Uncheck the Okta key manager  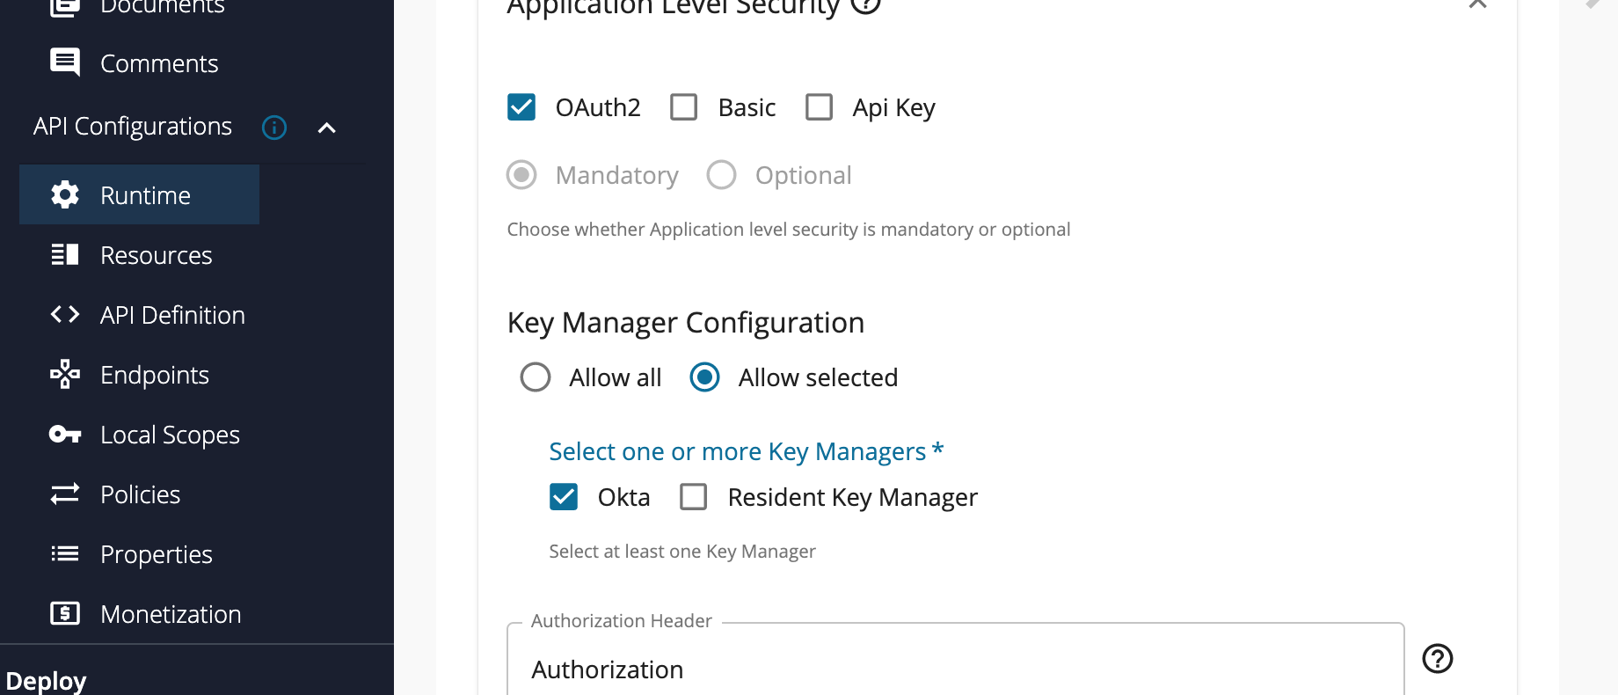tap(564, 496)
